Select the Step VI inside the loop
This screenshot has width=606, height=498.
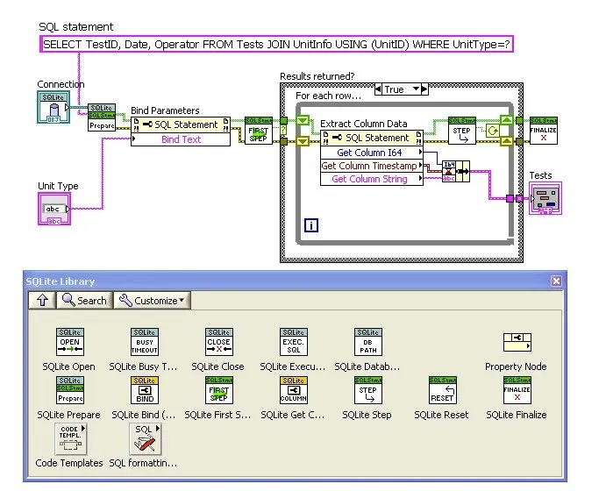coord(462,131)
